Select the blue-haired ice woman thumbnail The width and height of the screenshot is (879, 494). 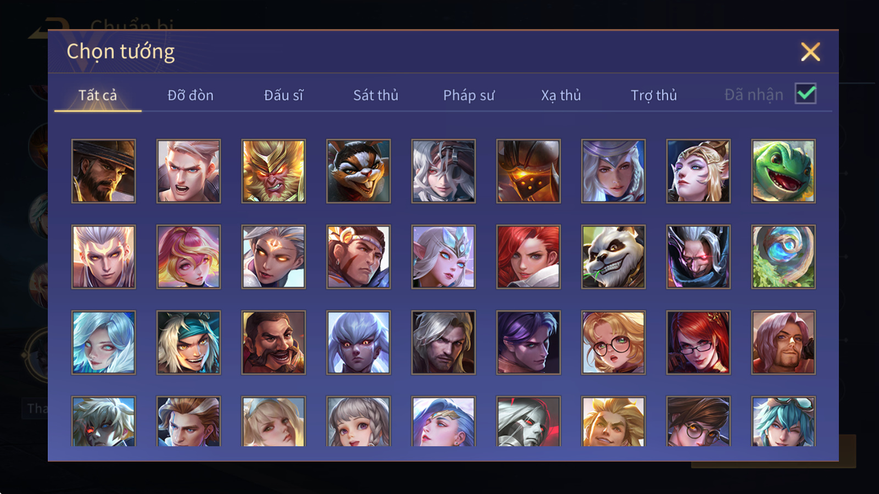click(104, 342)
